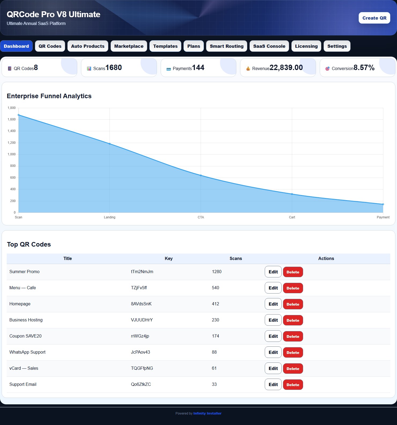
Task: Open the Dashboard tab
Action: (x=16, y=46)
